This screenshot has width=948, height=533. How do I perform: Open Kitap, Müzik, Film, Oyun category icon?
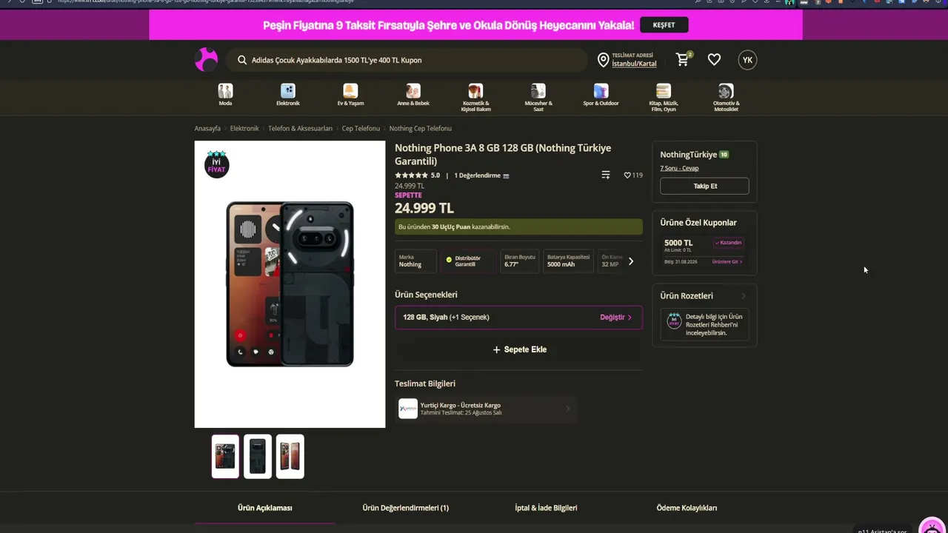pyautogui.click(x=664, y=91)
